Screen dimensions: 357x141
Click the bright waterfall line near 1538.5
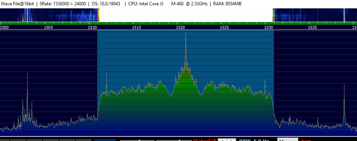(x=344, y=15)
